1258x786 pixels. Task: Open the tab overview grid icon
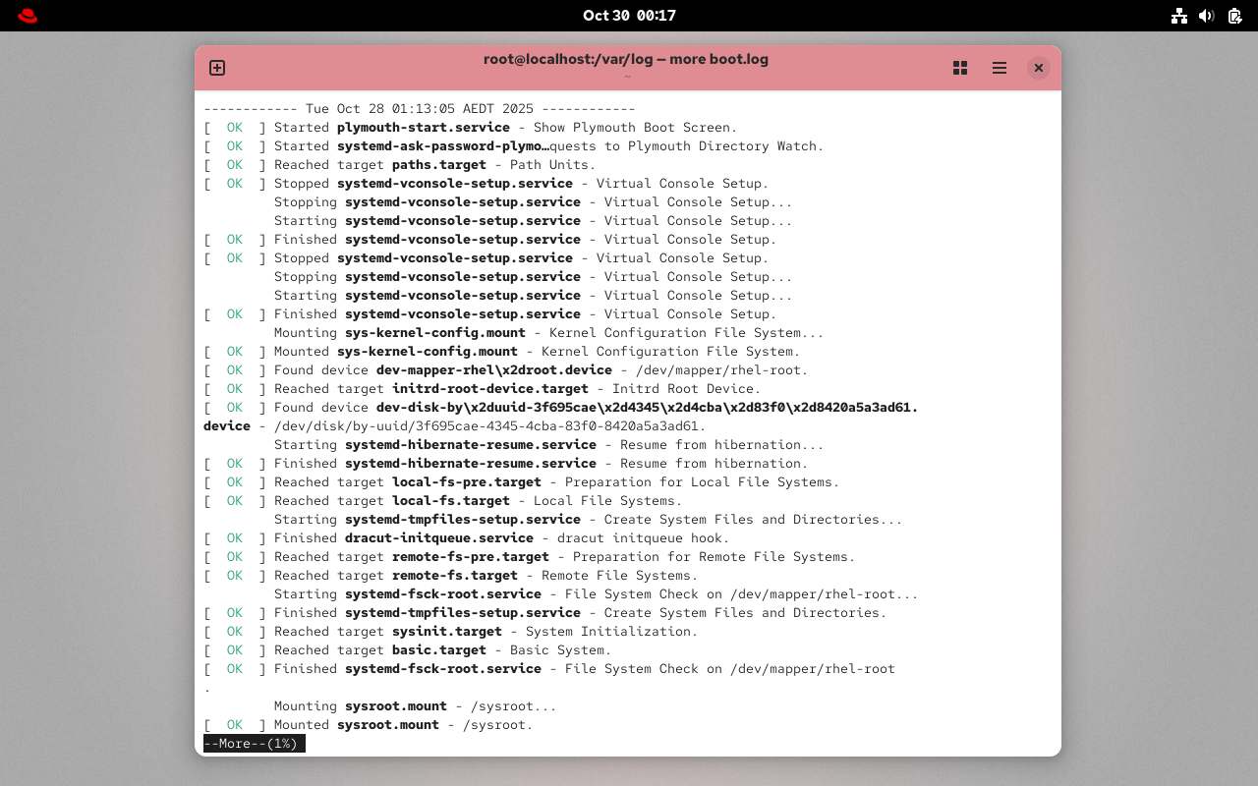pos(960,68)
